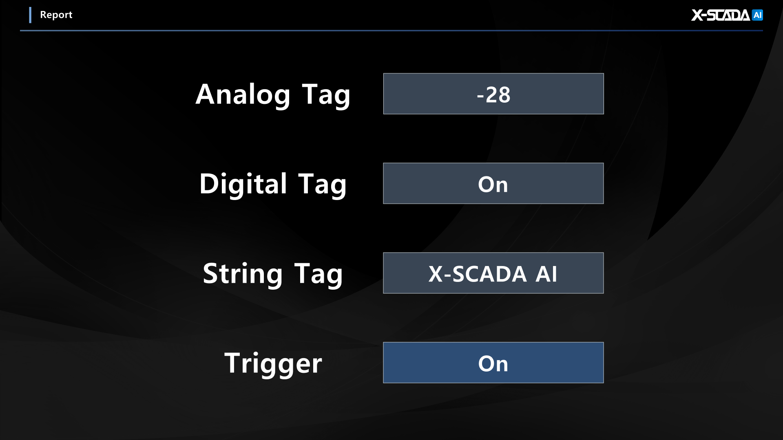Image resolution: width=783 pixels, height=440 pixels.
Task: Click the word Analog in its label
Action: tap(243, 95)
